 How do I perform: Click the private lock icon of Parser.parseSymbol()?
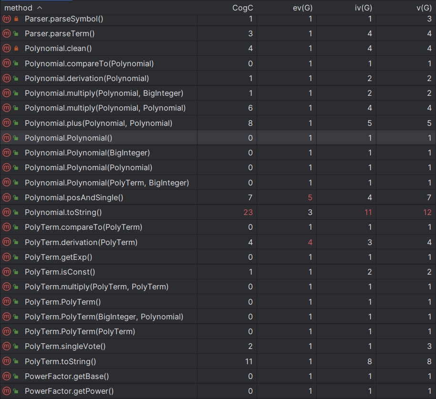pyautogui.click(x=16, y=19)
